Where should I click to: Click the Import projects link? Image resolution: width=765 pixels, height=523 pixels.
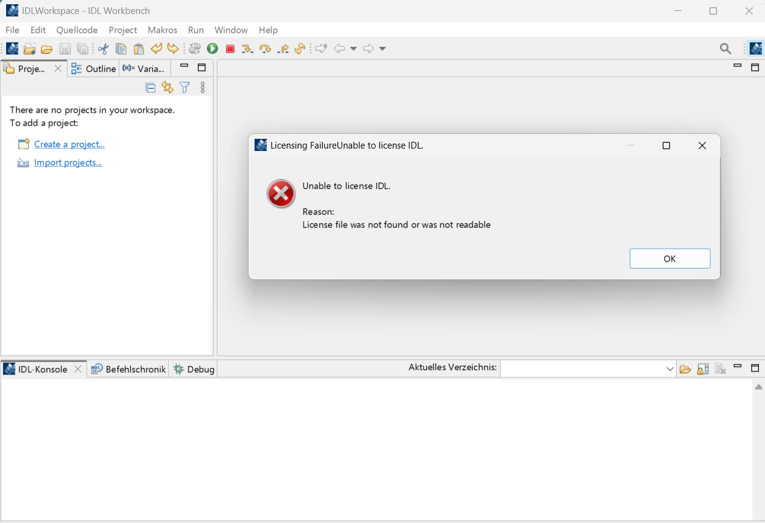click(68, 163)
